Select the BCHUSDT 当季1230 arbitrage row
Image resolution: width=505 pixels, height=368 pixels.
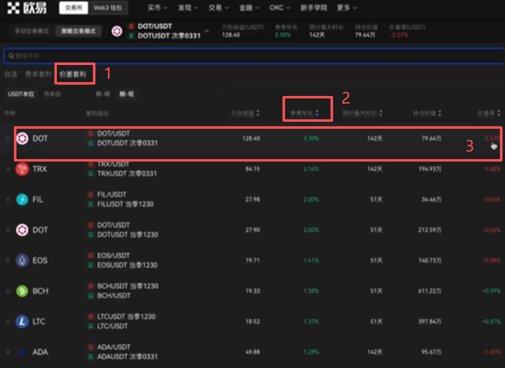coord(253,291)
